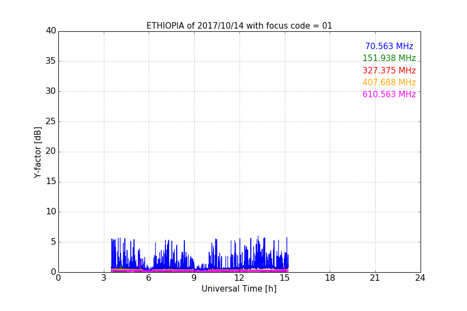
Task: Click x-axis tick value 6
Action: [149, 278]
